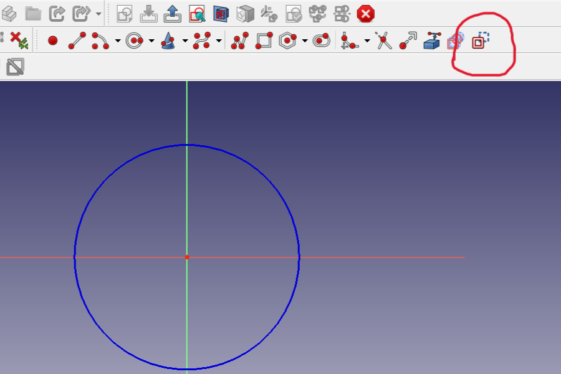The width and height of the screenshot is (561, 374).
Task: Activate the Trim edge tool
Action: 383,41
